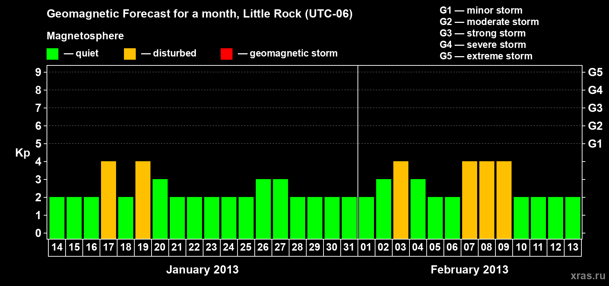This screenshot has width=609, height=286.
Task: Click the date cell labeled 18
Action: pyautogui.click(x=126, y=247)
